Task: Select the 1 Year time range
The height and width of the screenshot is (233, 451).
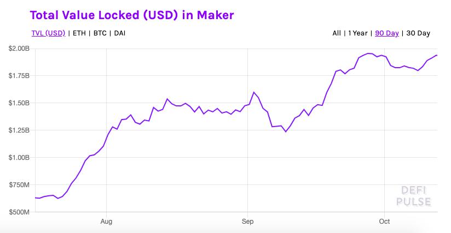Action: [x=358, y=33]
